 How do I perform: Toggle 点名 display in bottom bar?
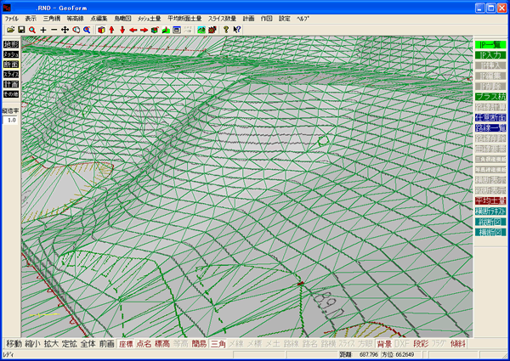pyautogui.click(x=144, y=344)
